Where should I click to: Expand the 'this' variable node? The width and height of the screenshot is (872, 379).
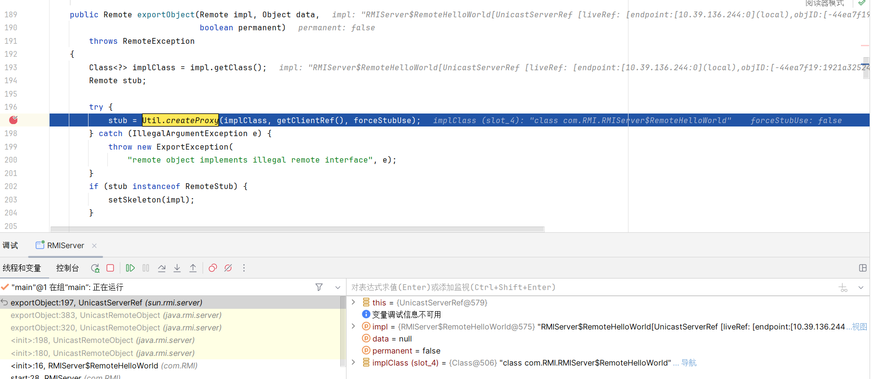353,302
